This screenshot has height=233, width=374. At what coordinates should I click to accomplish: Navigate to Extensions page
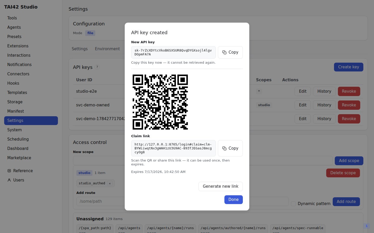tap(31, 46)
